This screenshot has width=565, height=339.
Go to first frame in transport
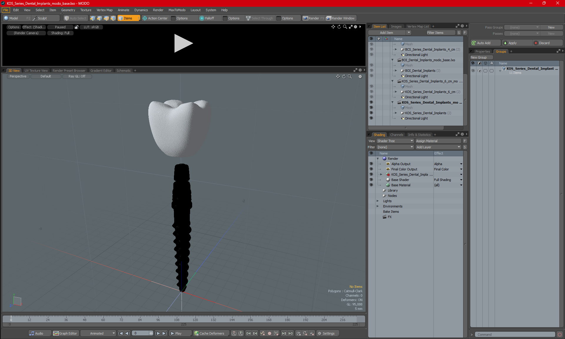pyautogui.click(x=120, y=333)
